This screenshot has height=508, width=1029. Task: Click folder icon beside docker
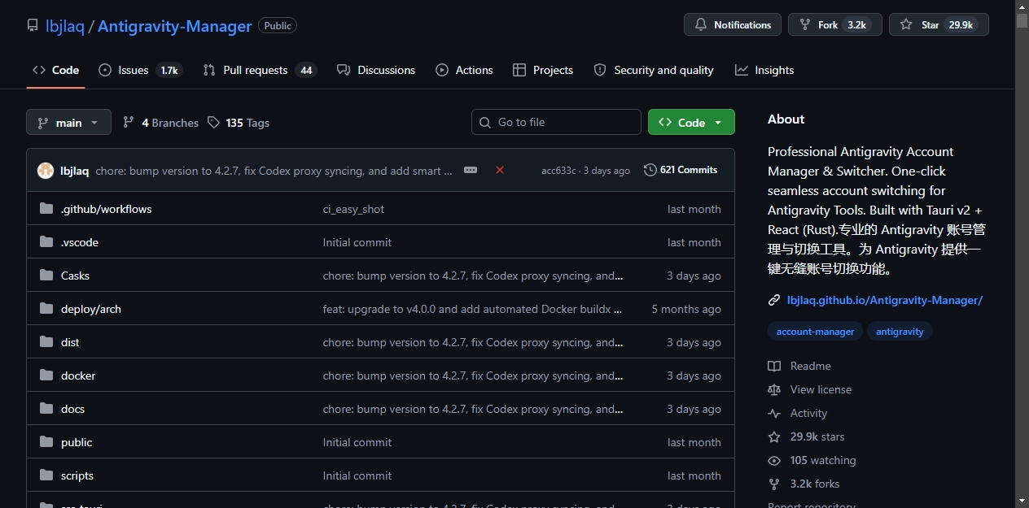pyautogui.click(x=46, y=376)
